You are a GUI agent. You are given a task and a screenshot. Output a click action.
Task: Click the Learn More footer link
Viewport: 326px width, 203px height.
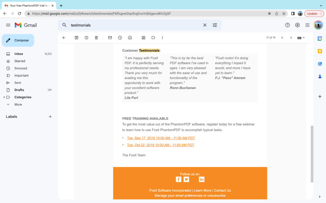pos(202,190)
